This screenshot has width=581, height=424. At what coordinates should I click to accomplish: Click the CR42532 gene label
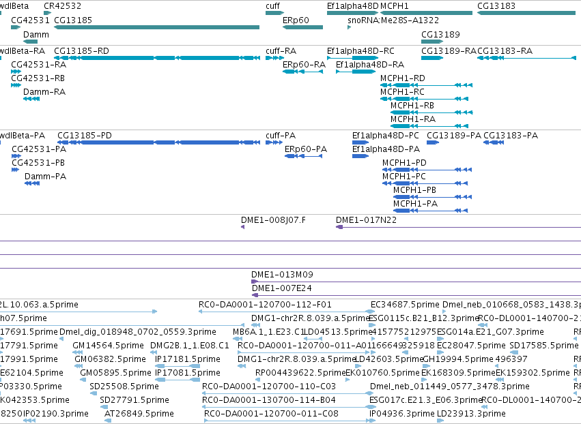coord(62,6)
